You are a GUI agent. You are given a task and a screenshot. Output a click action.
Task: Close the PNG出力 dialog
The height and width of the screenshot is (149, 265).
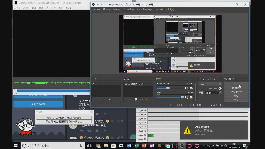(x=92, y=112)
